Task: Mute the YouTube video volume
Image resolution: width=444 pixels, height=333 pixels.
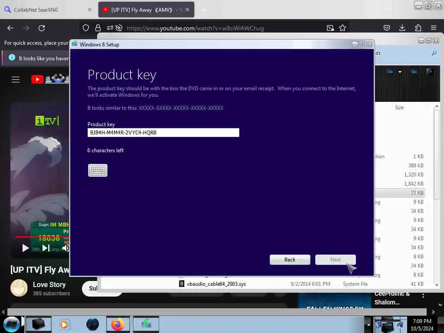Action: [66, 248]
